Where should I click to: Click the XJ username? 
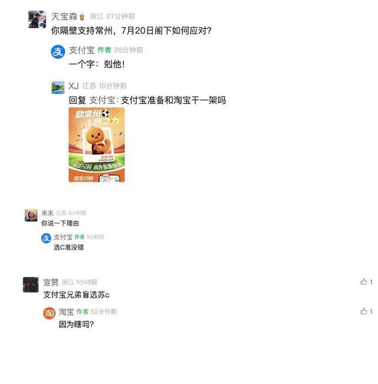(x=73, y=86)
